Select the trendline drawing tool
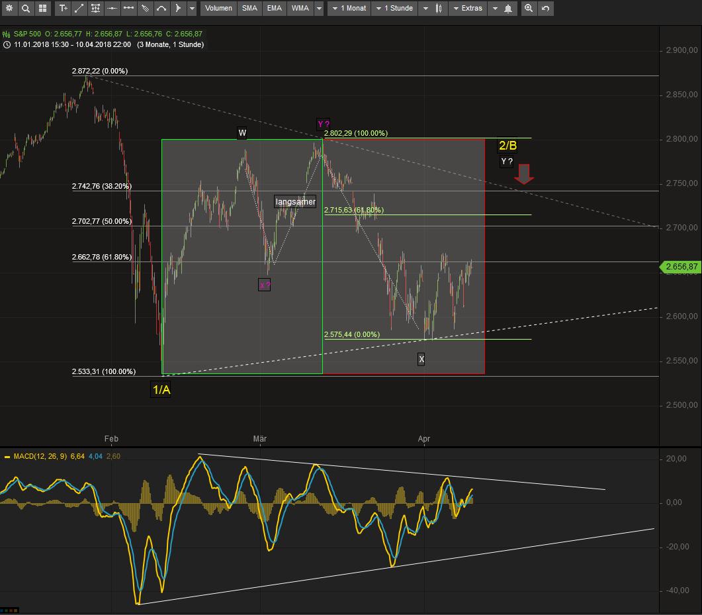This screenshot has height=615, width=702. point(79,9)
